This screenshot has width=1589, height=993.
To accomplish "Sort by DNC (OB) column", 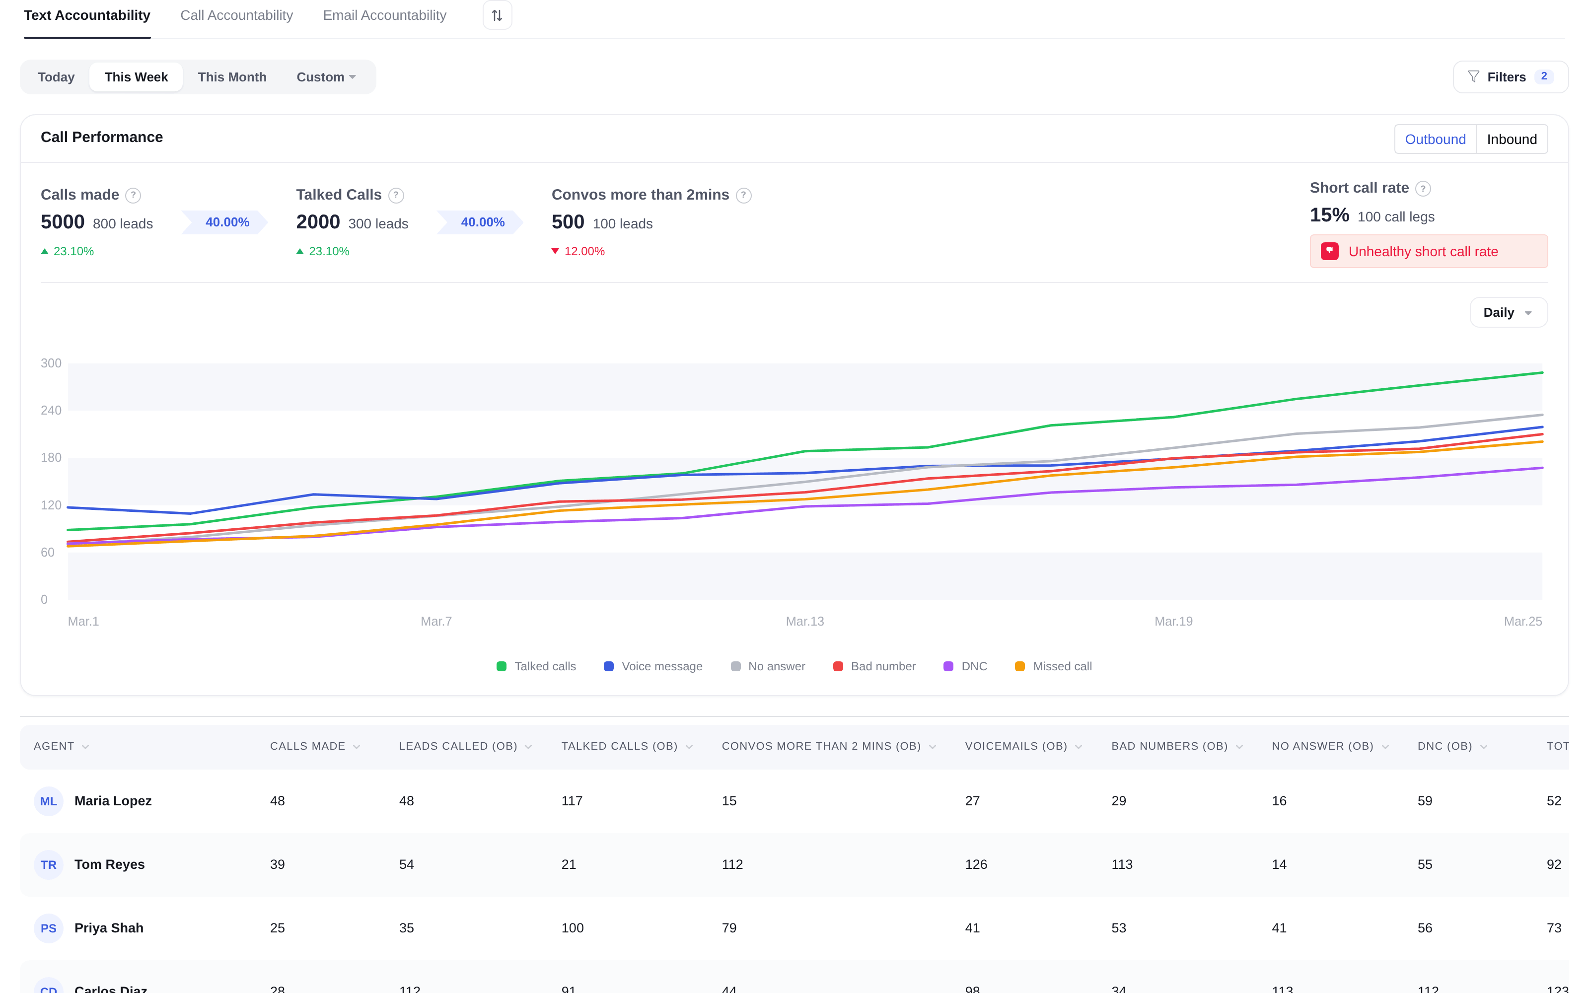I will pos(1452,746).
